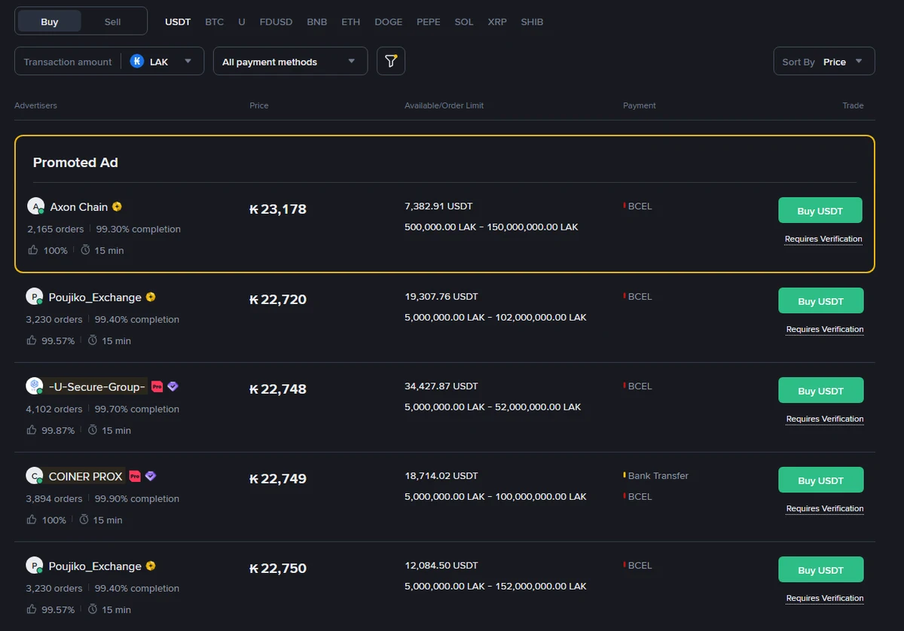Click Poujiko_Exchange avatar in 22,750 row
The height and width of the screenshot is (631, 904).
pyautogui.click(x=34, y=565)
